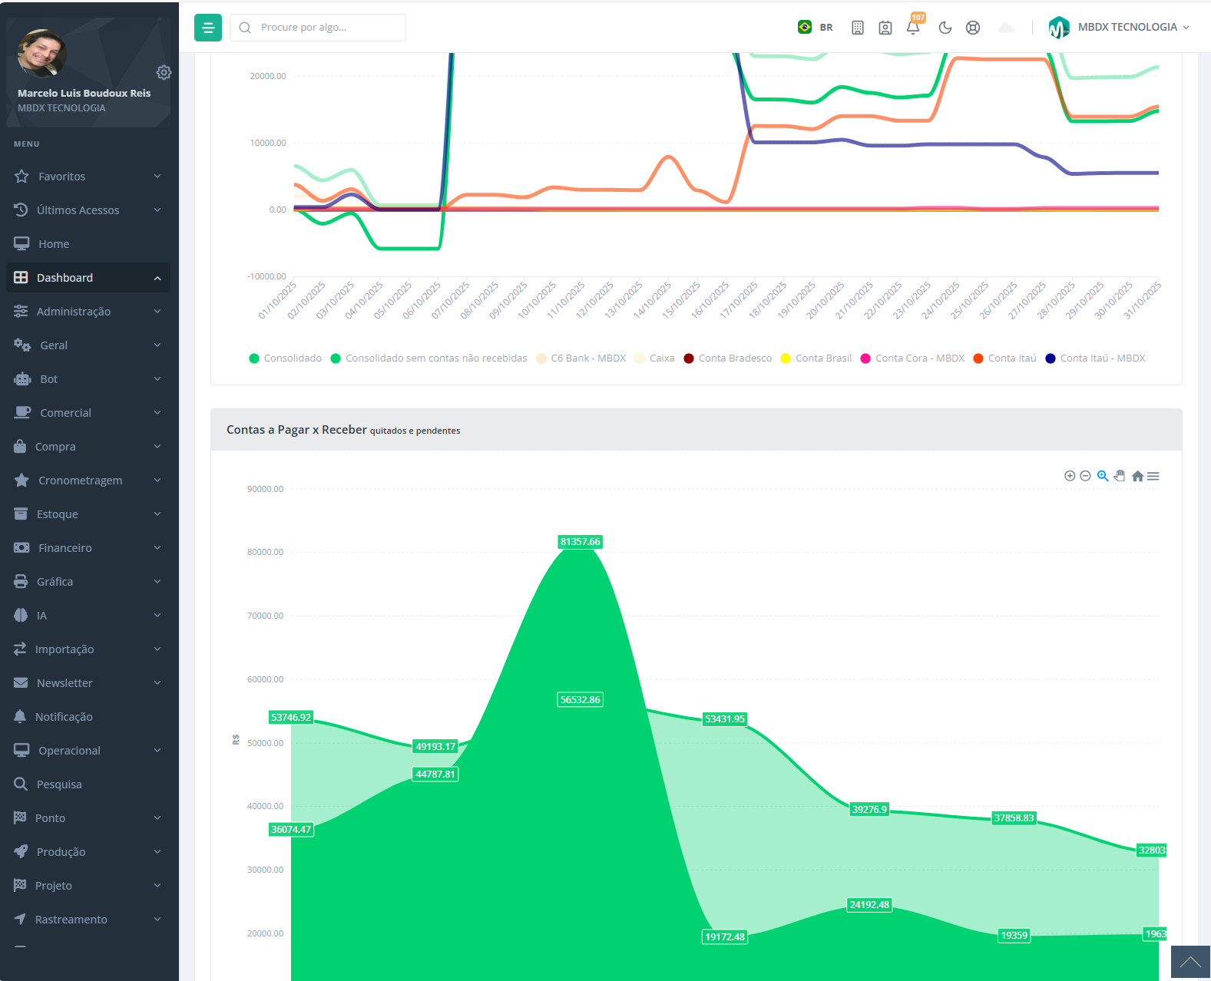The image size is (1211, 981).
Task: Open profile settings gear icon
Action: point(164,72)
